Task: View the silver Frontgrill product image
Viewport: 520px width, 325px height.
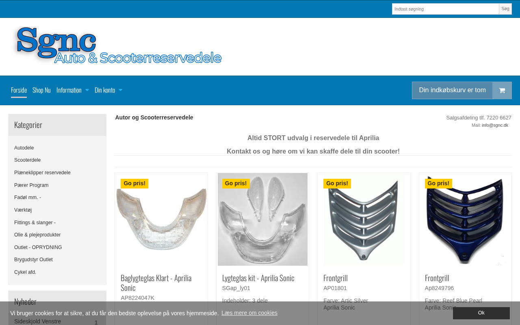Action: (364, 219)
